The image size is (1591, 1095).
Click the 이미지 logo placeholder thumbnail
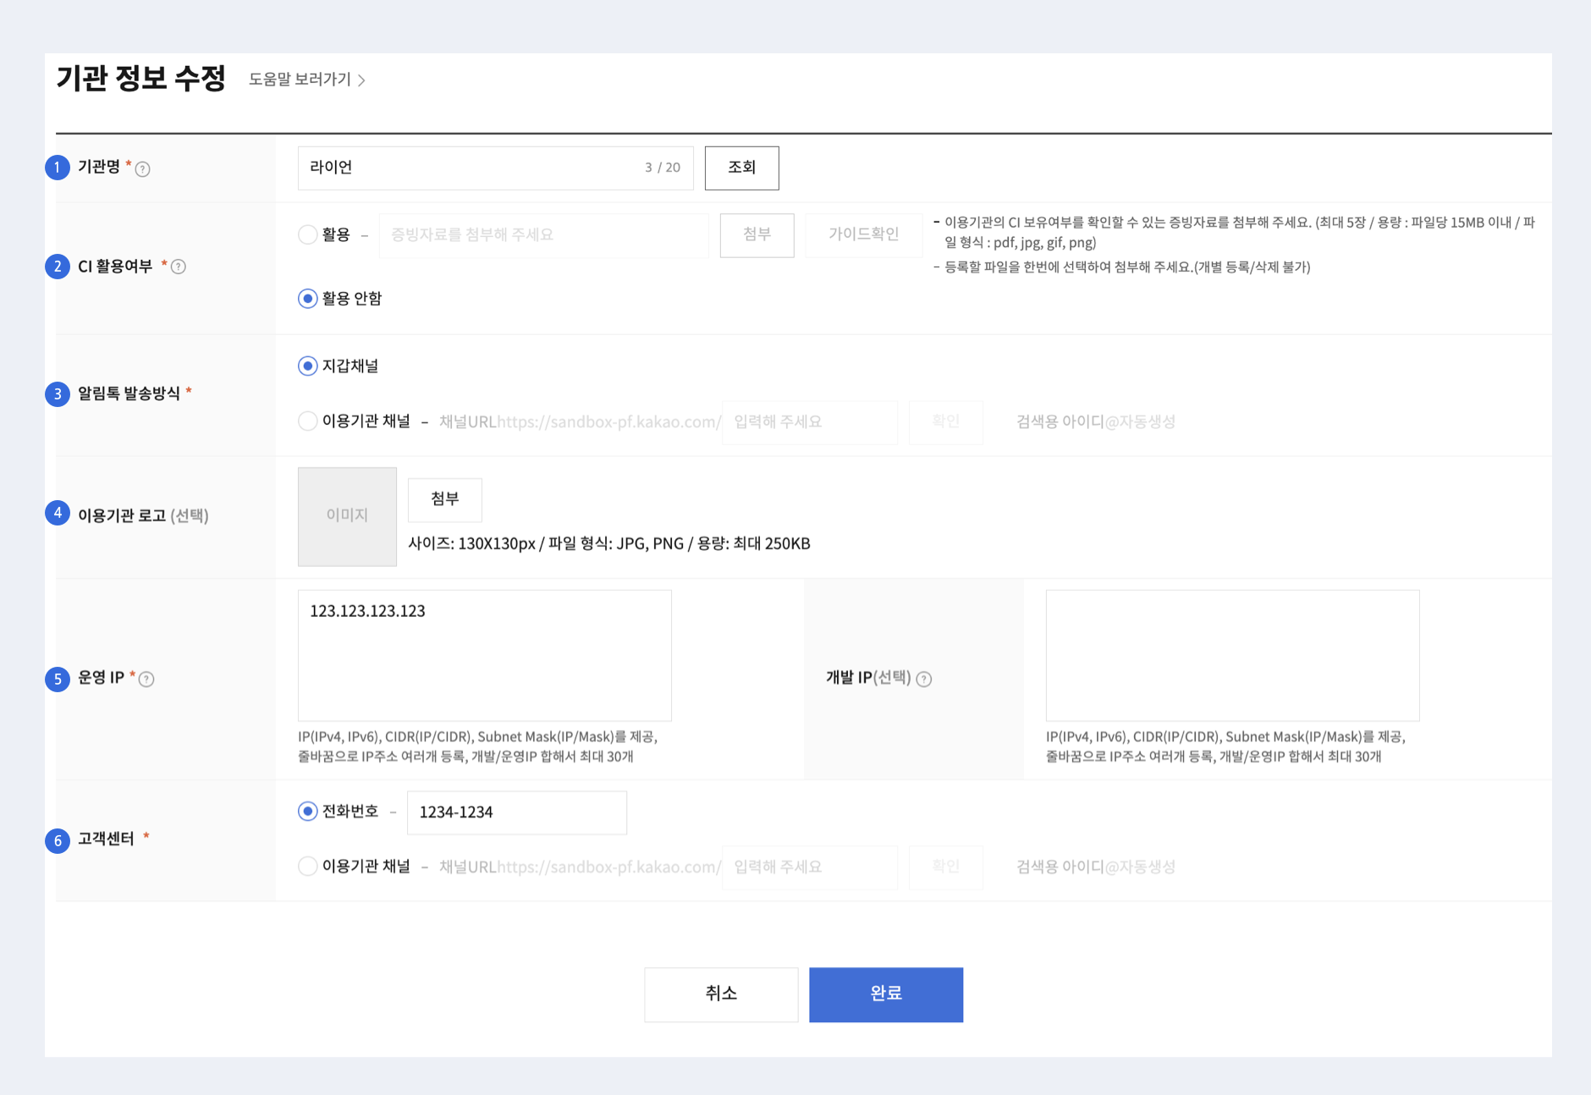coord(347,516)
